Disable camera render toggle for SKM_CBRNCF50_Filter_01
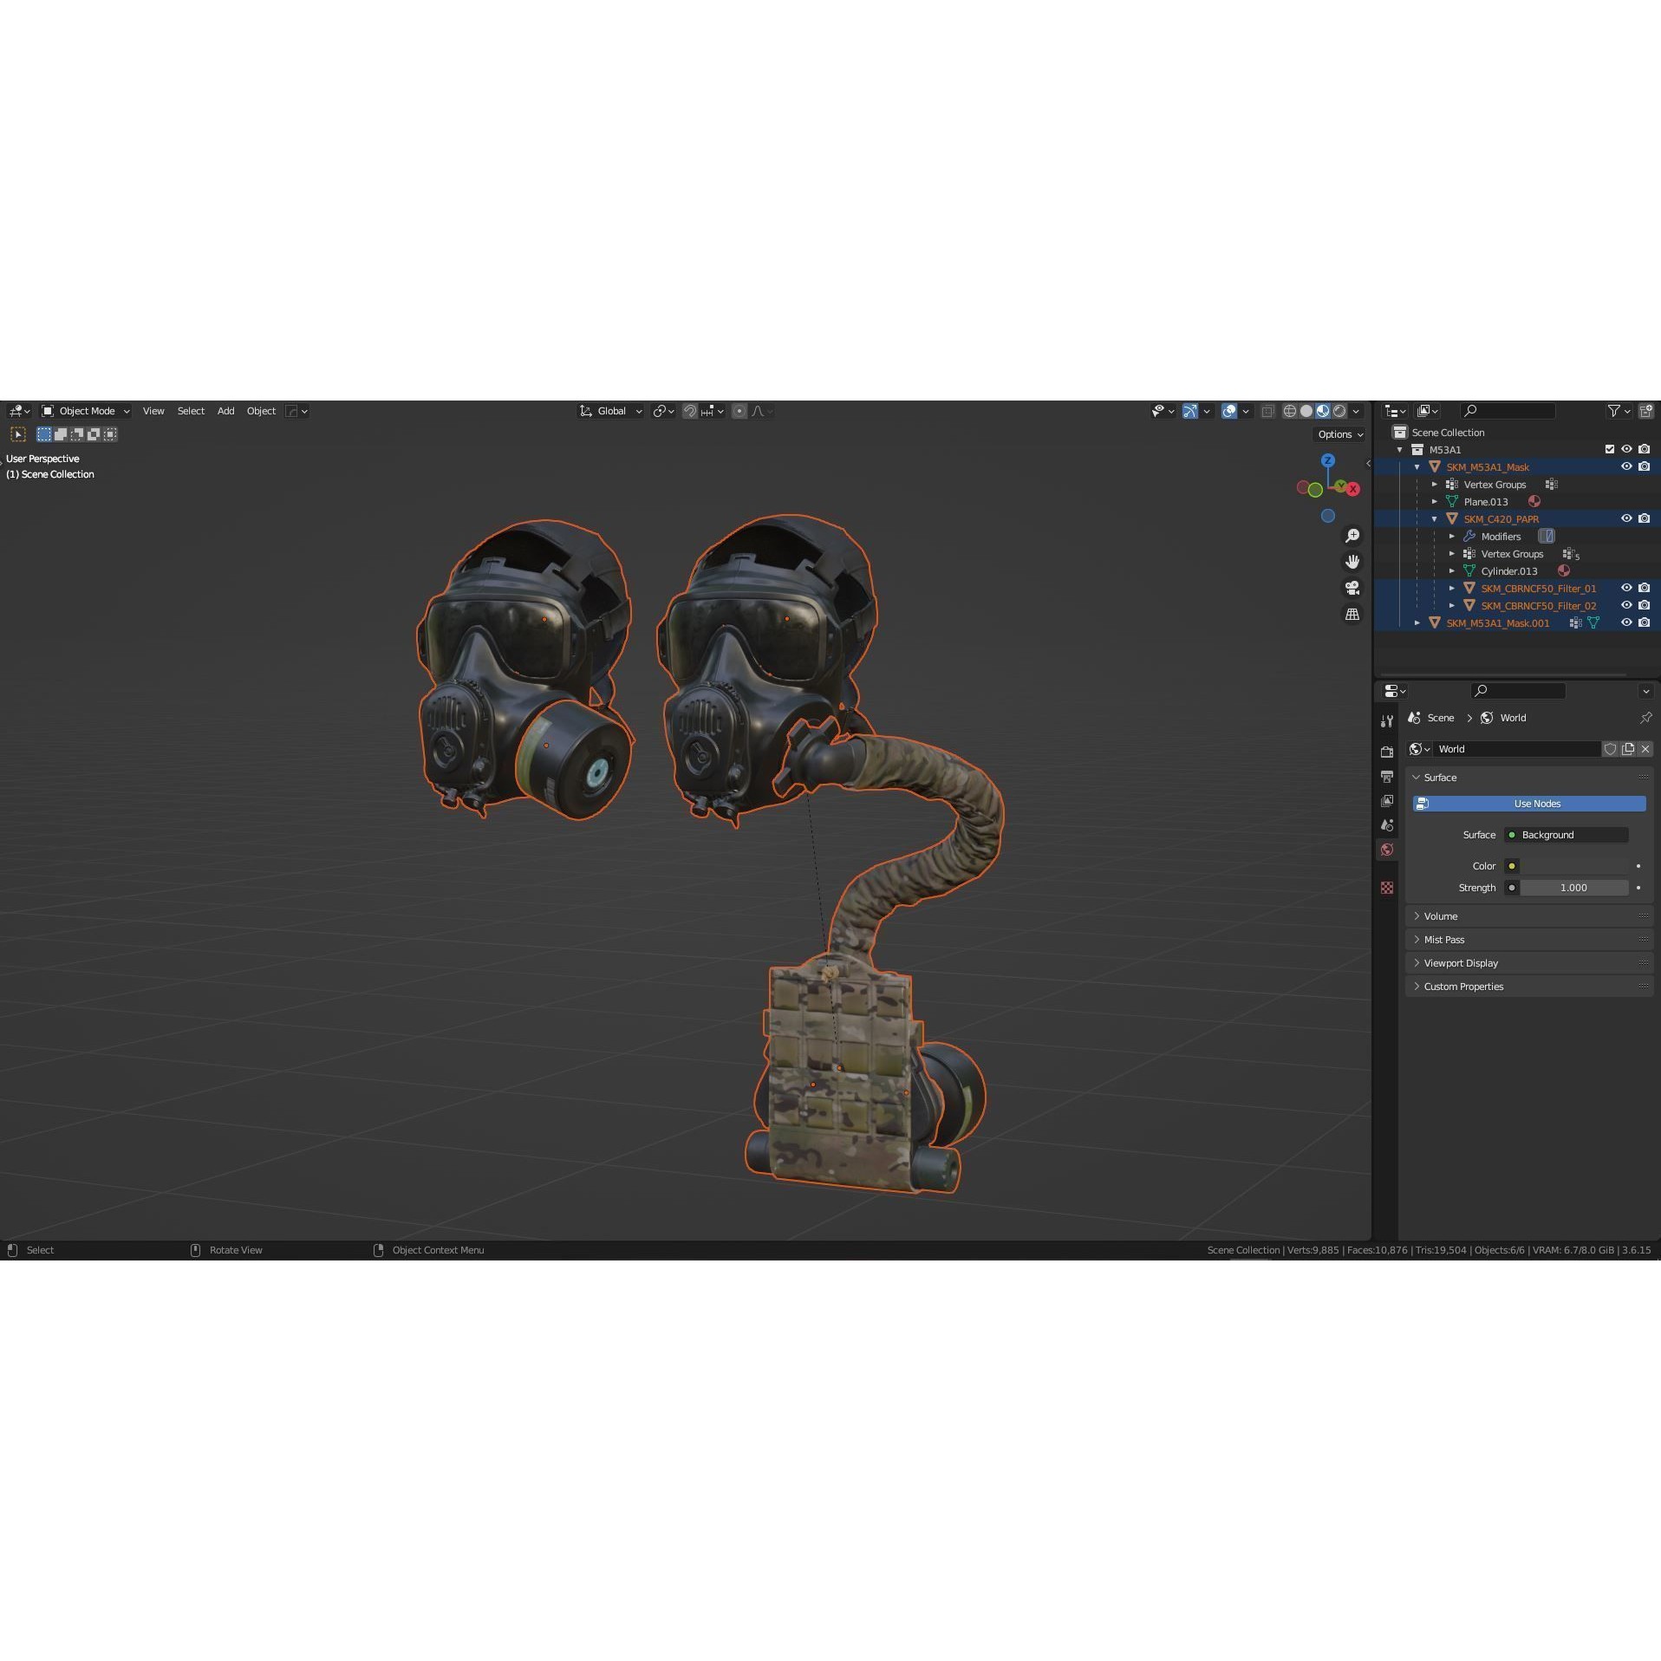 tap(1645, 588)
